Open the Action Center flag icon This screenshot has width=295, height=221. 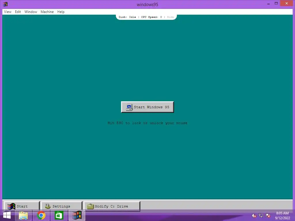click(268, 216)
